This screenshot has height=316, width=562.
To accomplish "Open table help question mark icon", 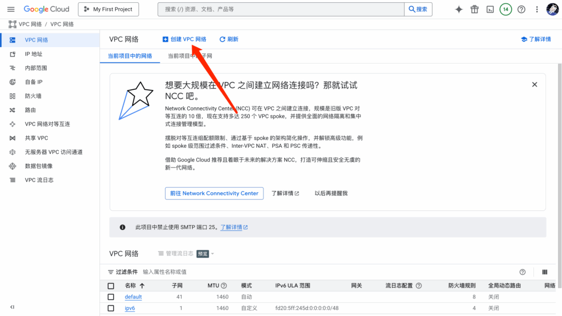I will pyautogui.click(x=522, y=272).
